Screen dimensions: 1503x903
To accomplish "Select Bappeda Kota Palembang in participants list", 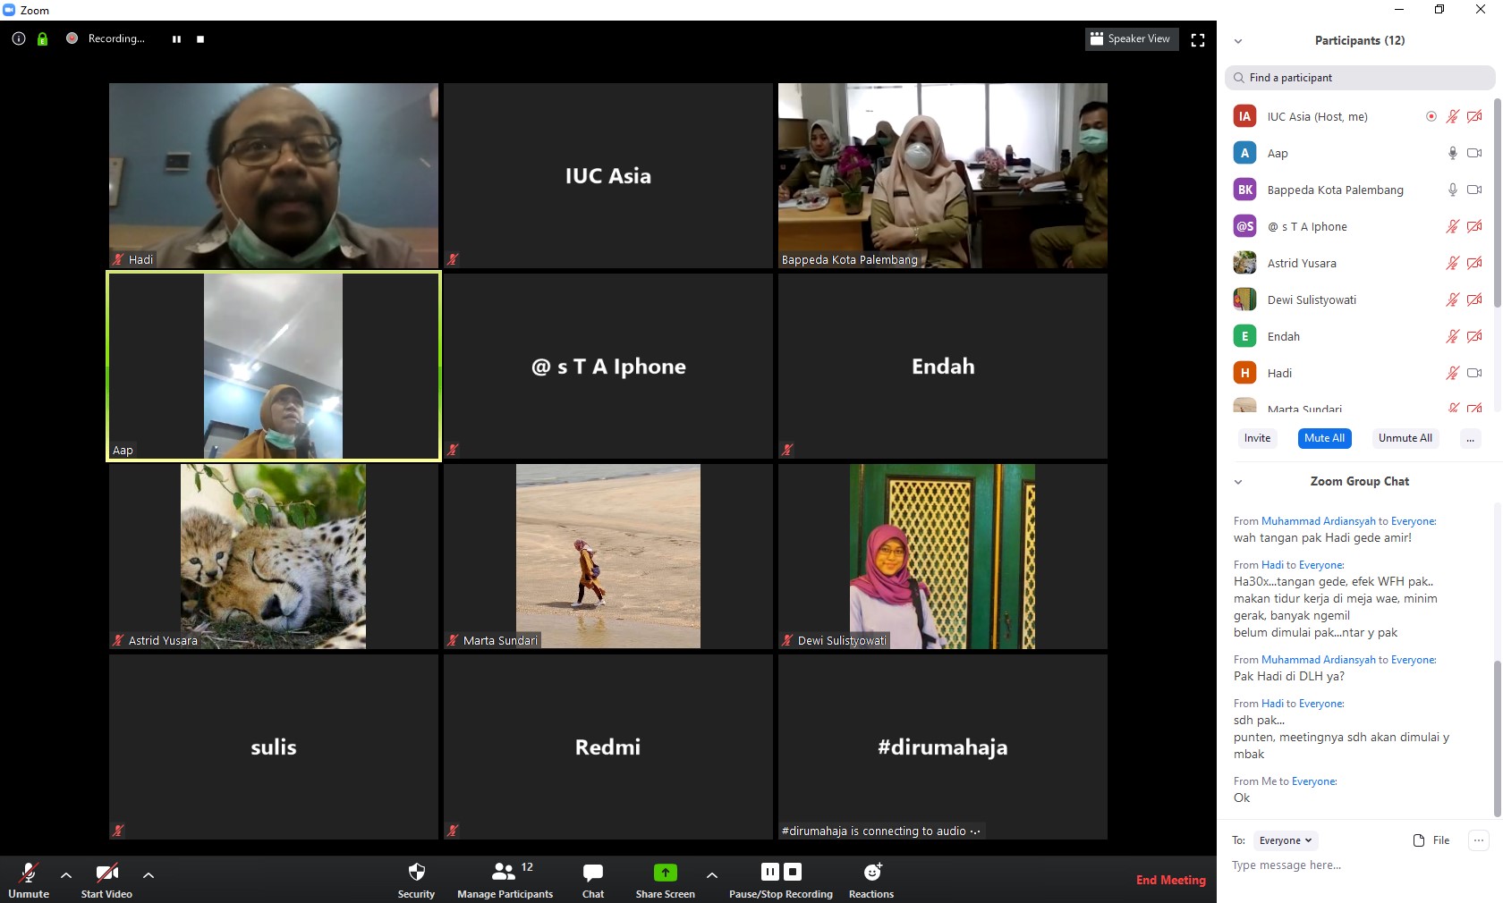I will click(x=1335, y=190).
